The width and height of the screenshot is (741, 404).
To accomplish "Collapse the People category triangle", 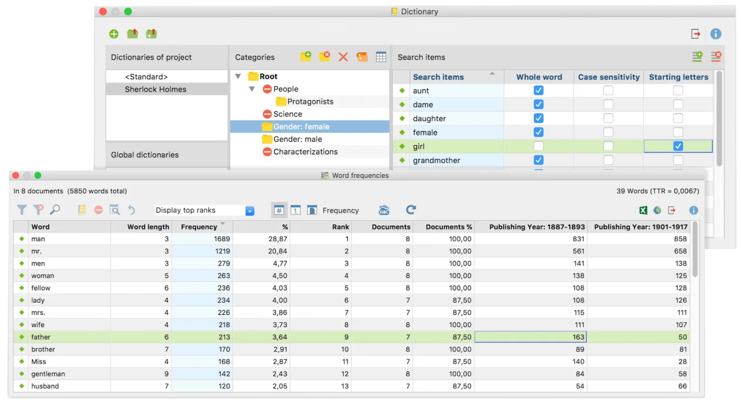I will click(x=252, y=89).
